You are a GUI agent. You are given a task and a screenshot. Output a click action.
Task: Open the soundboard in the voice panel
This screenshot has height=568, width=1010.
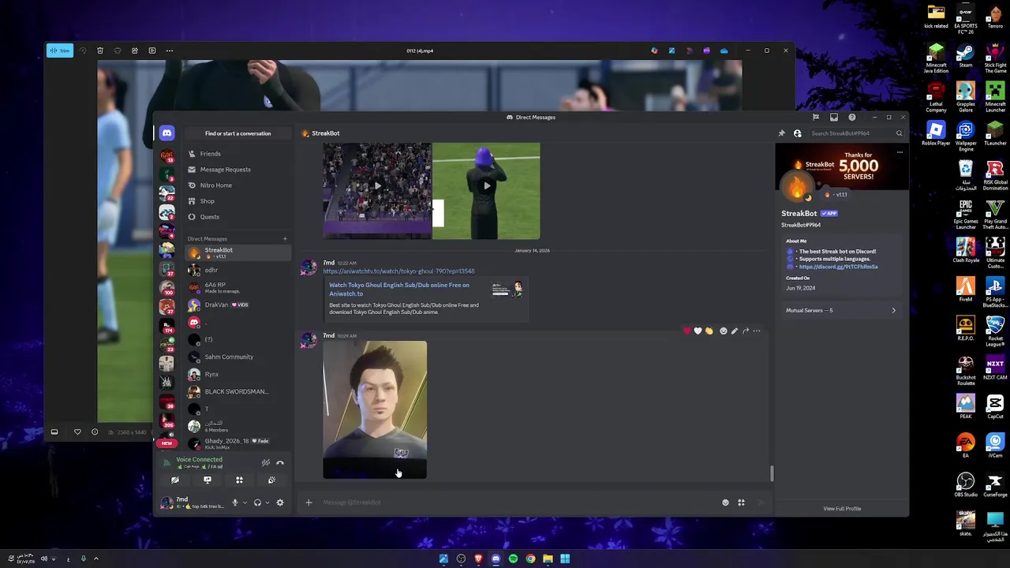271,480
